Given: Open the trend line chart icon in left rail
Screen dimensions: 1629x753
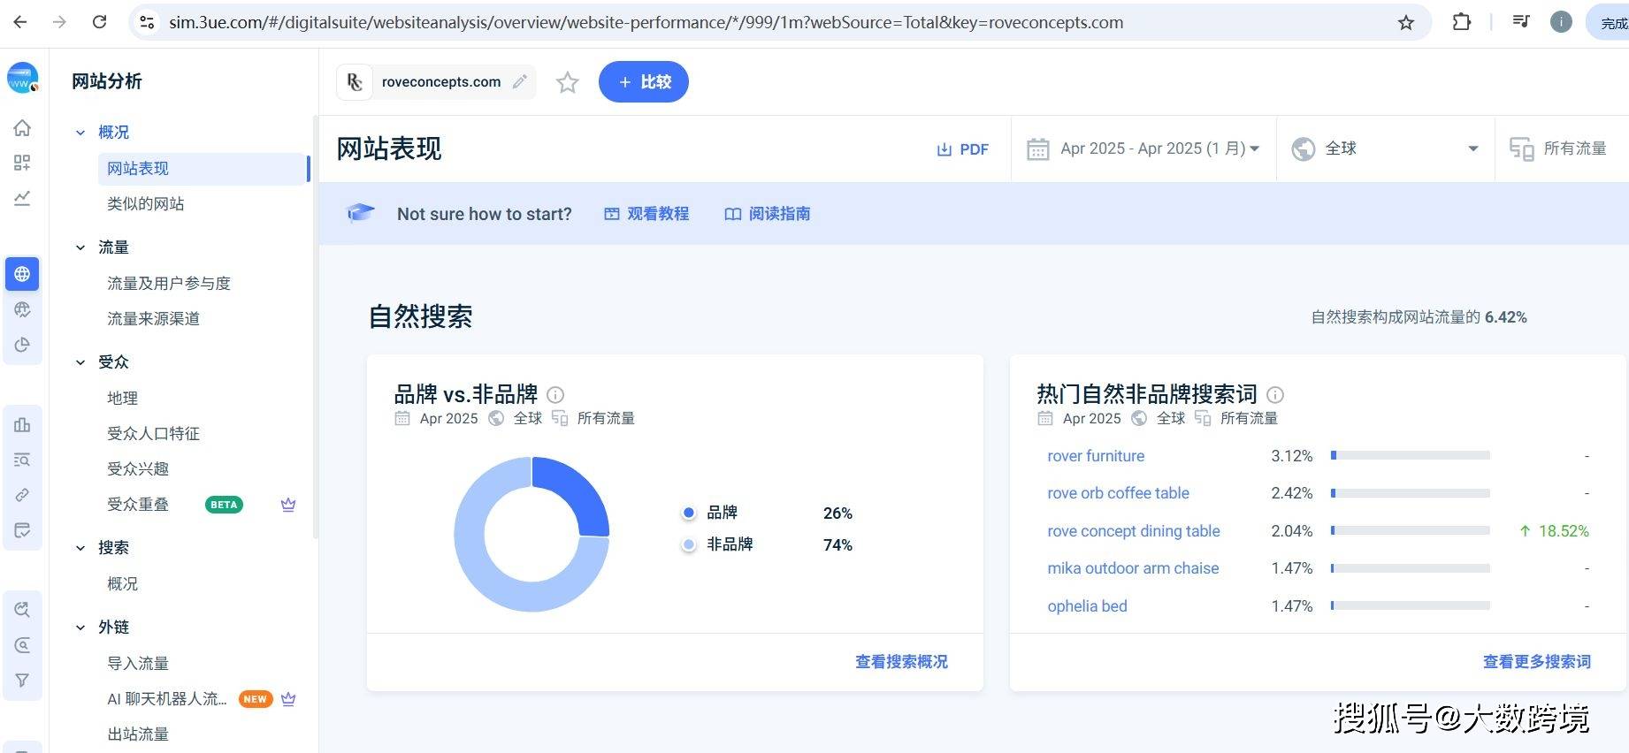Looking at the screenshot, I should tap(22, 198).
